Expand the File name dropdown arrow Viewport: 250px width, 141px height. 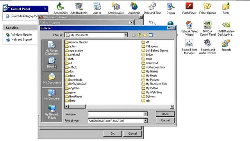click(x=145, y=114)
